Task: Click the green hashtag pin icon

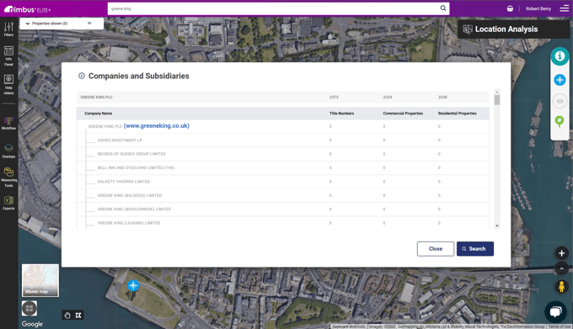Action: tap(560, 121)
